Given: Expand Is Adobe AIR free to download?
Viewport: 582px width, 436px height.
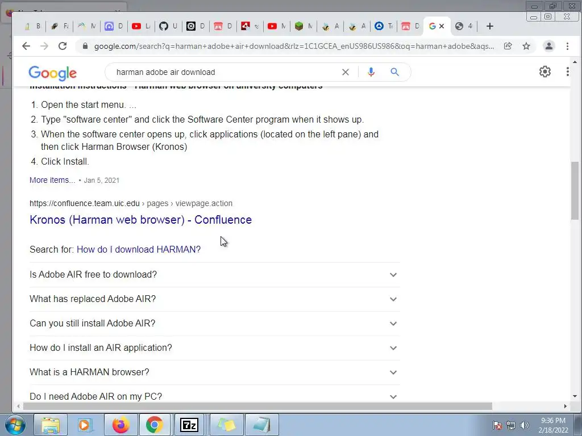Looking at the screenshot, I should point(214,275).
